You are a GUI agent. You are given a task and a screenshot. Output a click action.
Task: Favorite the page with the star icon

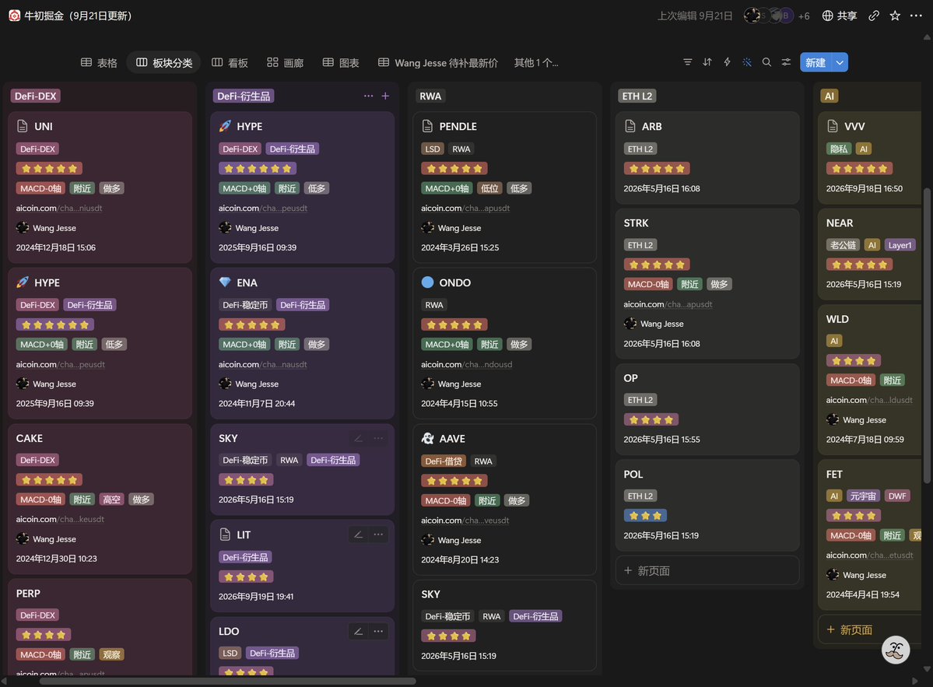click(x=895, y=16)
